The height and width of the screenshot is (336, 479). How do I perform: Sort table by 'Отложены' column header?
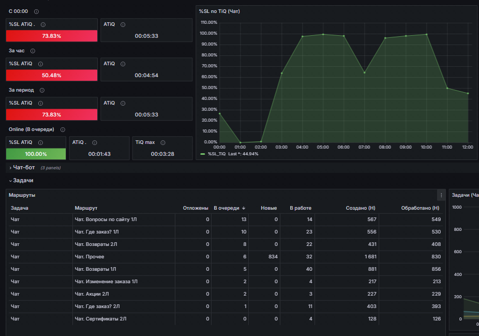click(x=196, y=208)
